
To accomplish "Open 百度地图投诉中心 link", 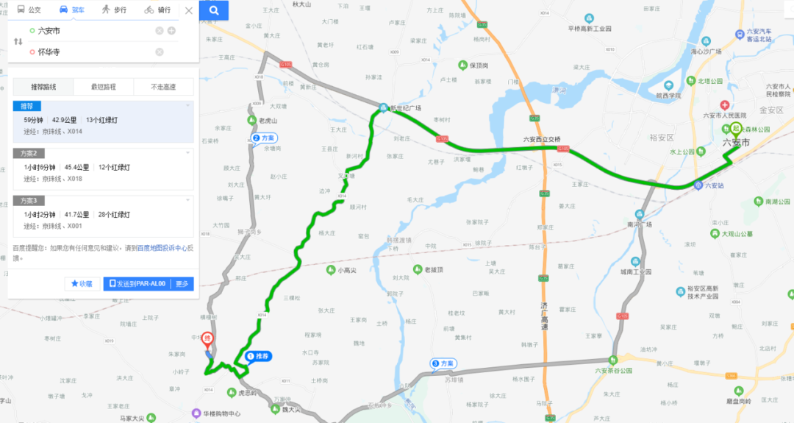I will coord(162,248).
